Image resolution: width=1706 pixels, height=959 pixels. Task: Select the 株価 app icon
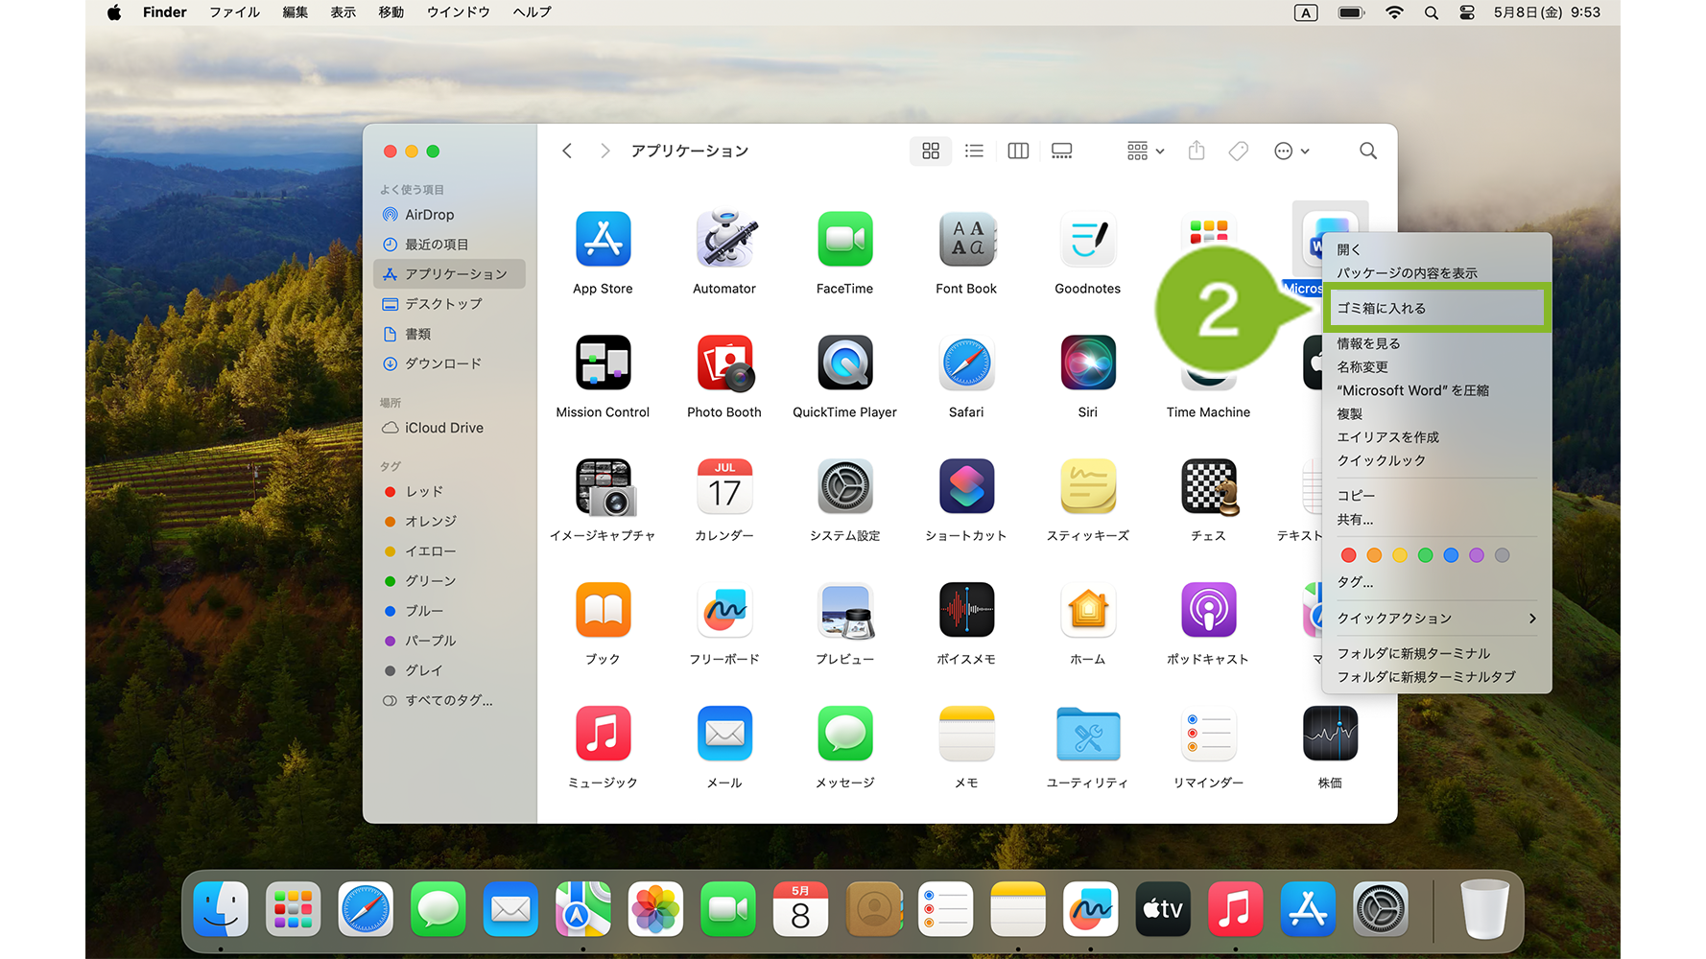click(1330, 734)
